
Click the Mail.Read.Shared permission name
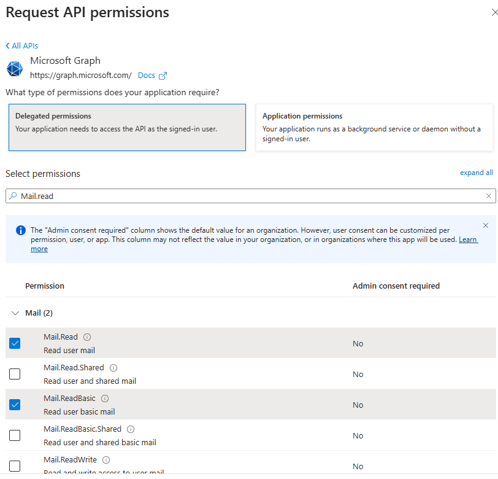coord(74,368)
